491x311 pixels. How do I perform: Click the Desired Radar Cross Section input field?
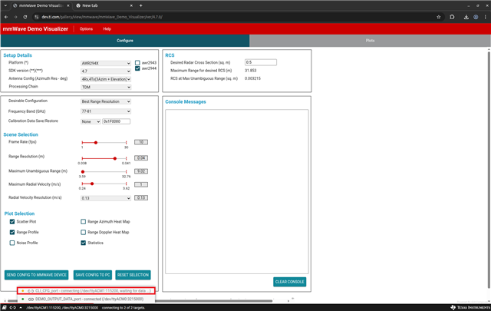[261, 62]
